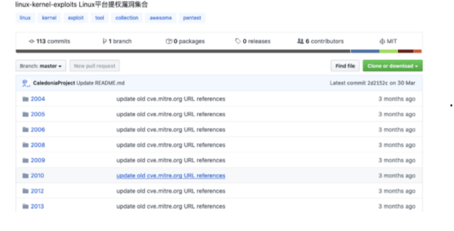454x231 pixels.
Task: Open folder name 2010
Action: pos(38,176)
